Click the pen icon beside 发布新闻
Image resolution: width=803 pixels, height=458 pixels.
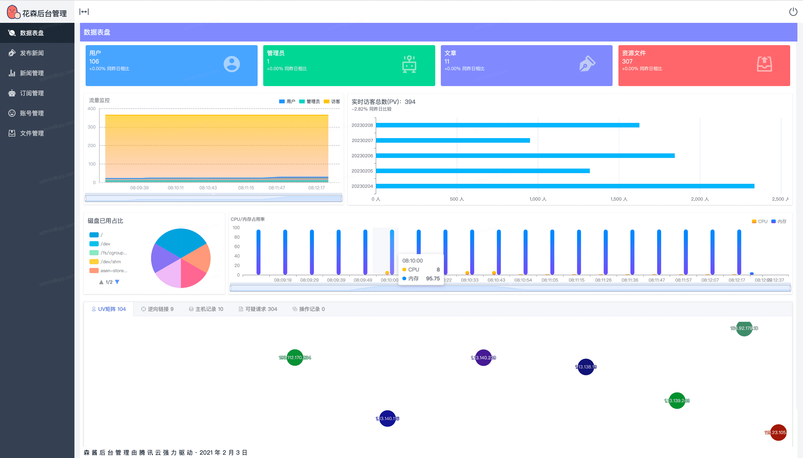pos(12,53)
